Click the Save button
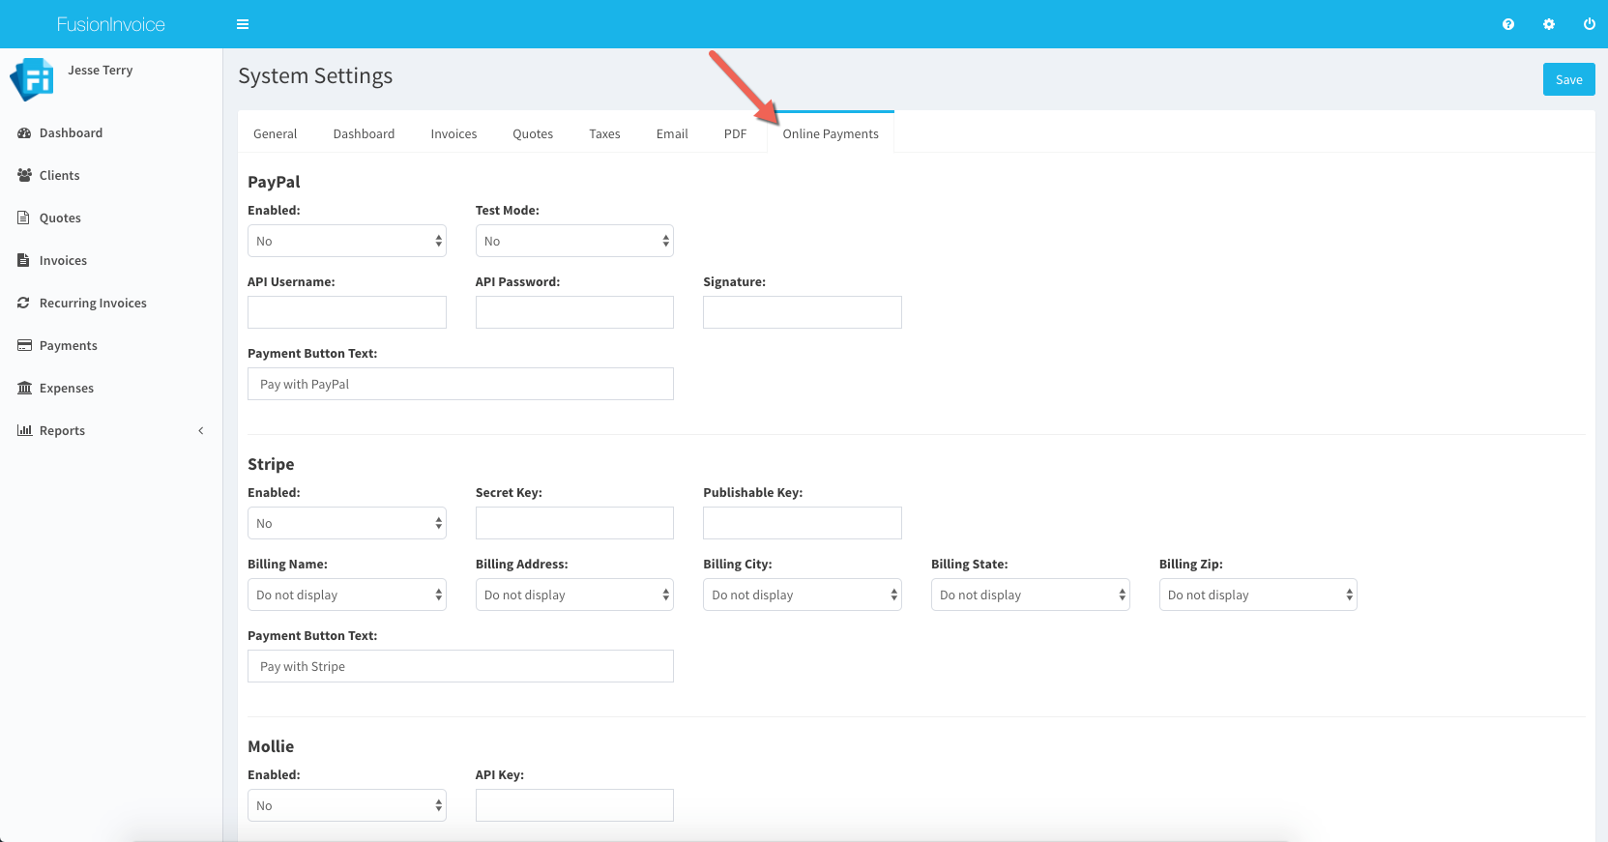This screenshot has width=1608, height=842. 1568,79
